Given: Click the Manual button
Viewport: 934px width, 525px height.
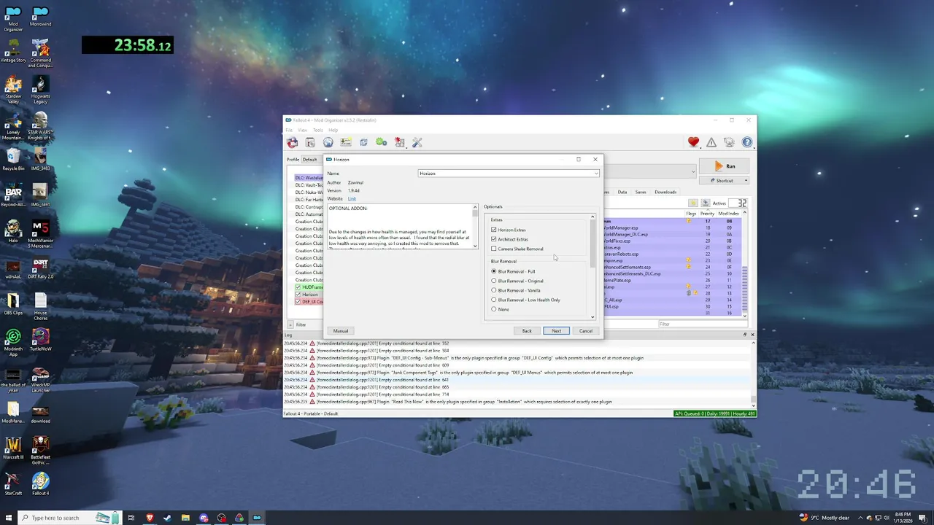Looking at the screenshot, I should (341, 331).
